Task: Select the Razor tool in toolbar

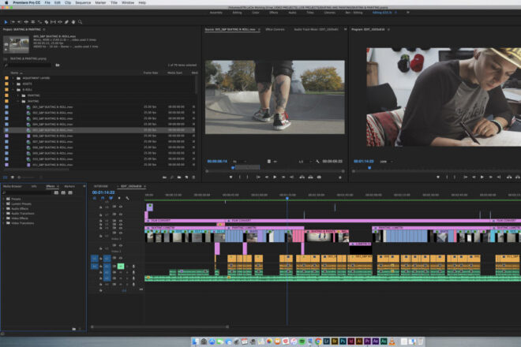Action: pos(47,22)
